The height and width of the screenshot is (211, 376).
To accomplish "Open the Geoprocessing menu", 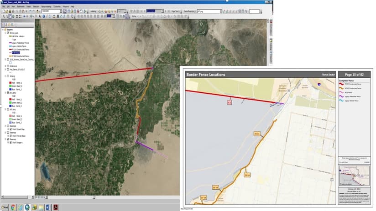I will (46, 6).
